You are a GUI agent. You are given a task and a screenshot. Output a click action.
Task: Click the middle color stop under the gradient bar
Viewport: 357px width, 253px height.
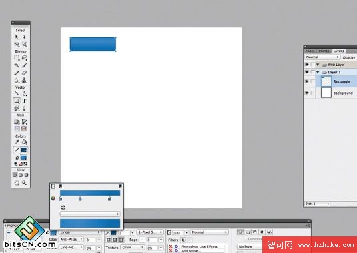(x=80, y=199)
